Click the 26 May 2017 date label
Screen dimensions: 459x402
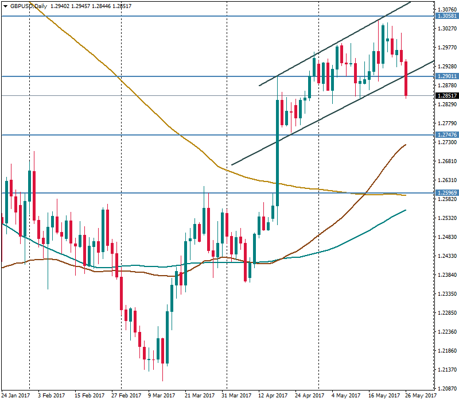click(x=418, y=396)
